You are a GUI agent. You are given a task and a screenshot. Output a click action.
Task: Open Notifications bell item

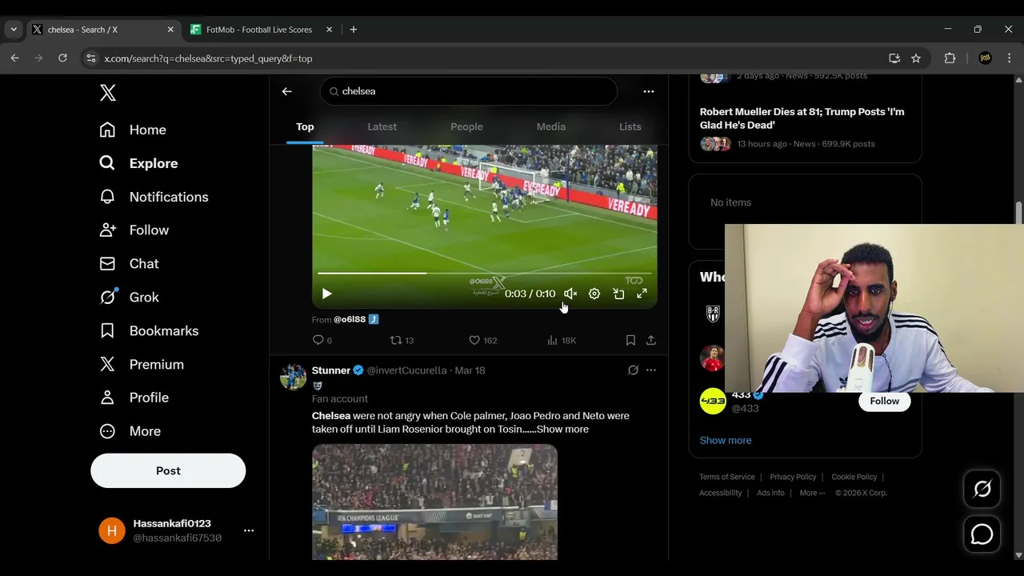pyautogui.click(x=154, y=197)
